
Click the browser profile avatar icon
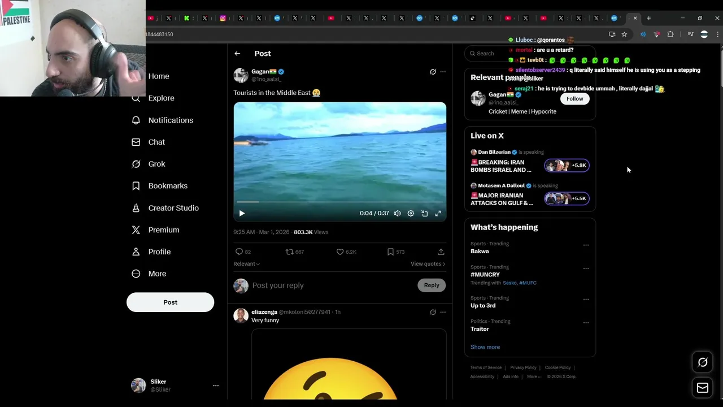tap(704, 34)
